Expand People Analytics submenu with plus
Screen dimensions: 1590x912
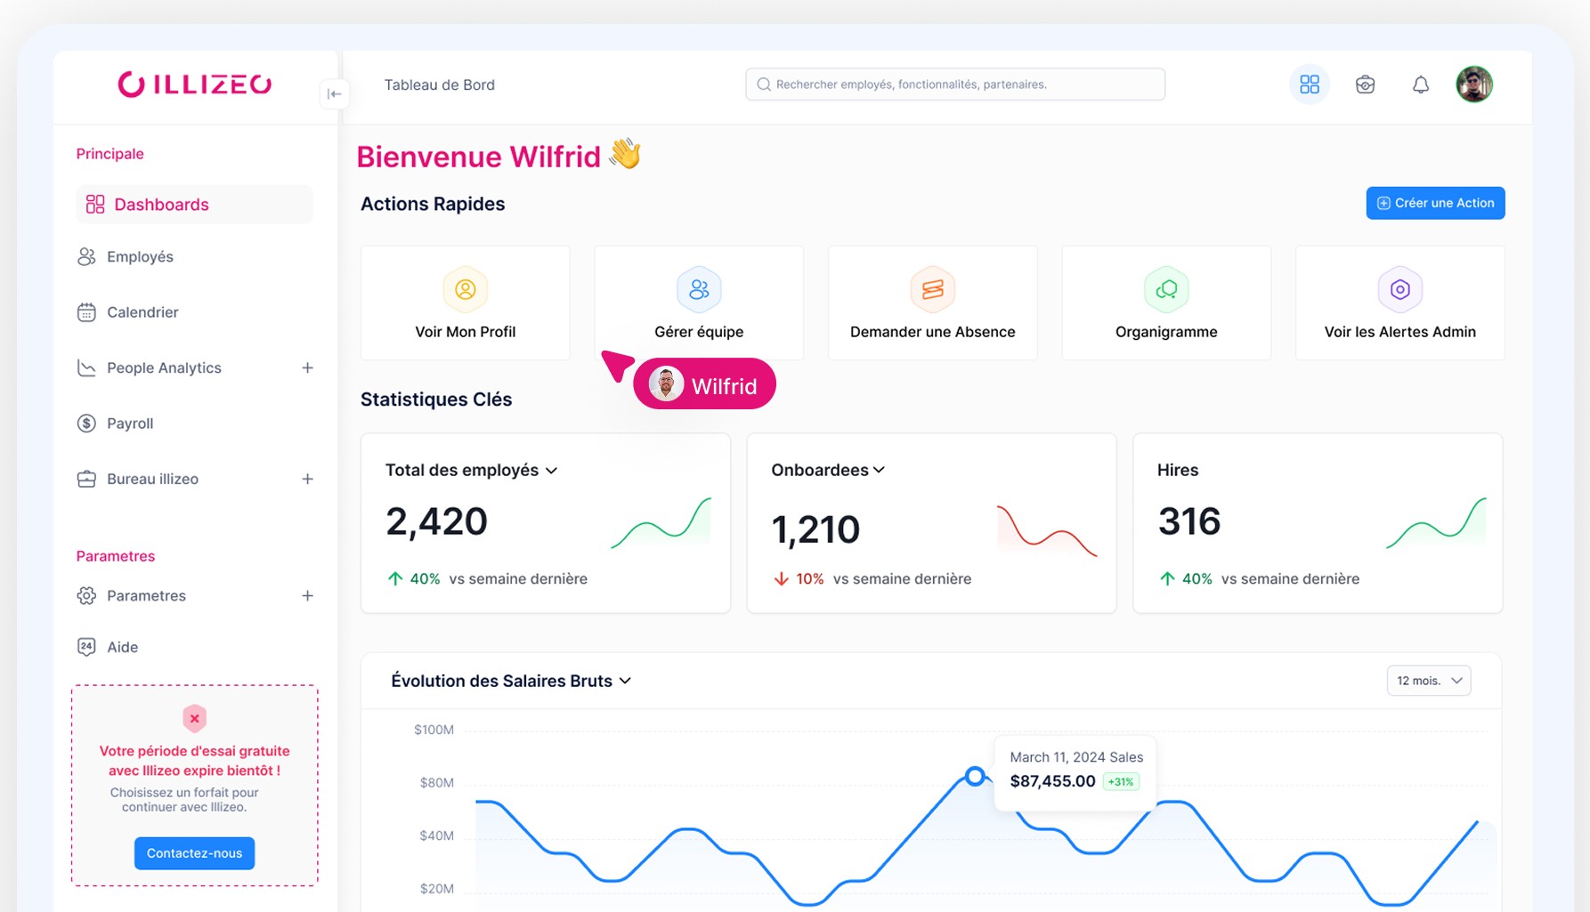[307, 367]
